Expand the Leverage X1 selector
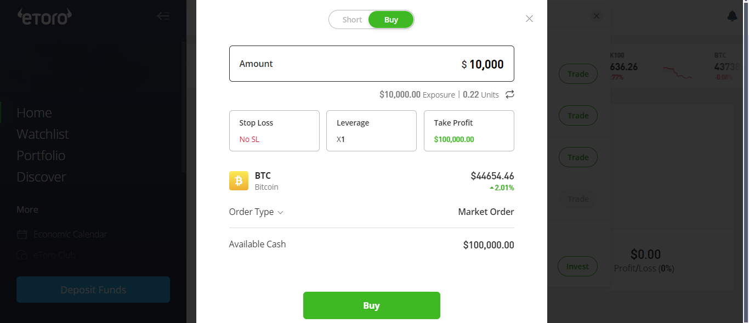 click(x=371, y=131)
